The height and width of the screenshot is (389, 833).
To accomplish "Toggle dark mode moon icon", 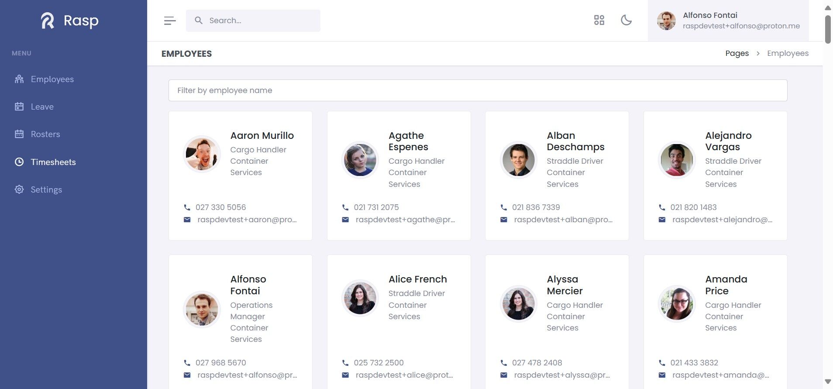I will click(626, 20).
